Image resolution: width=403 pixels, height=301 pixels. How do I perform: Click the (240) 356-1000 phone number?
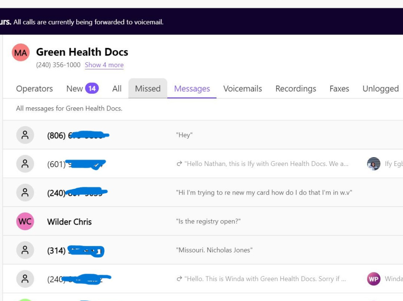58,65
